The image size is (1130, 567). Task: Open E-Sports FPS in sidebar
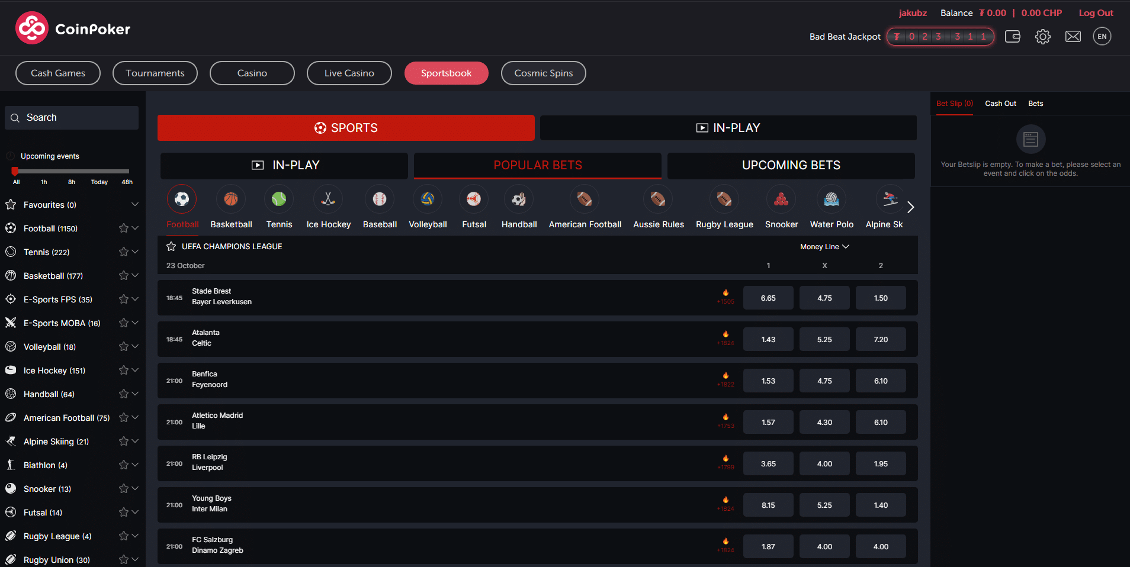(58, 299)
